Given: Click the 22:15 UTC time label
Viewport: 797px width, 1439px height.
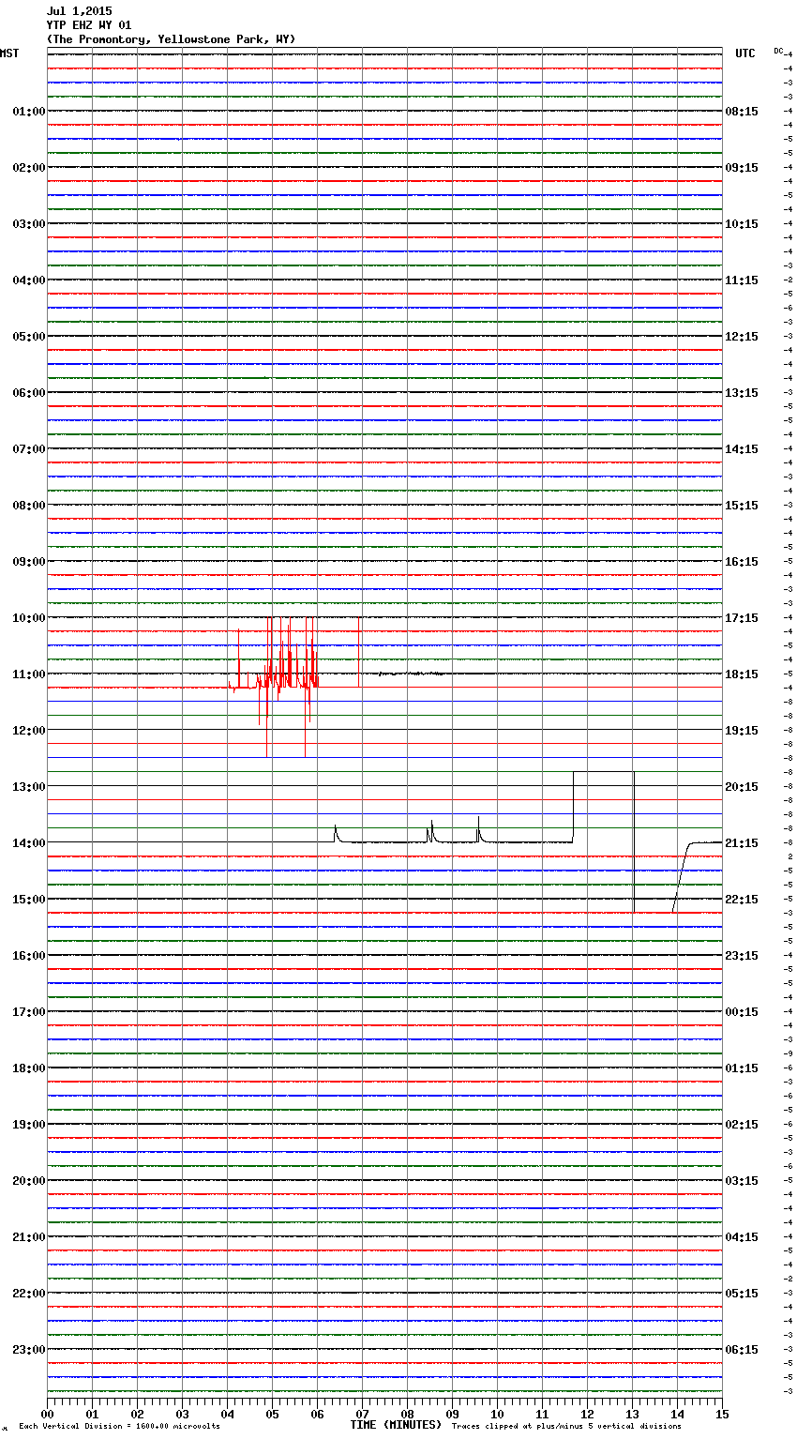Looking at the screenshot, I should [742, 900].
